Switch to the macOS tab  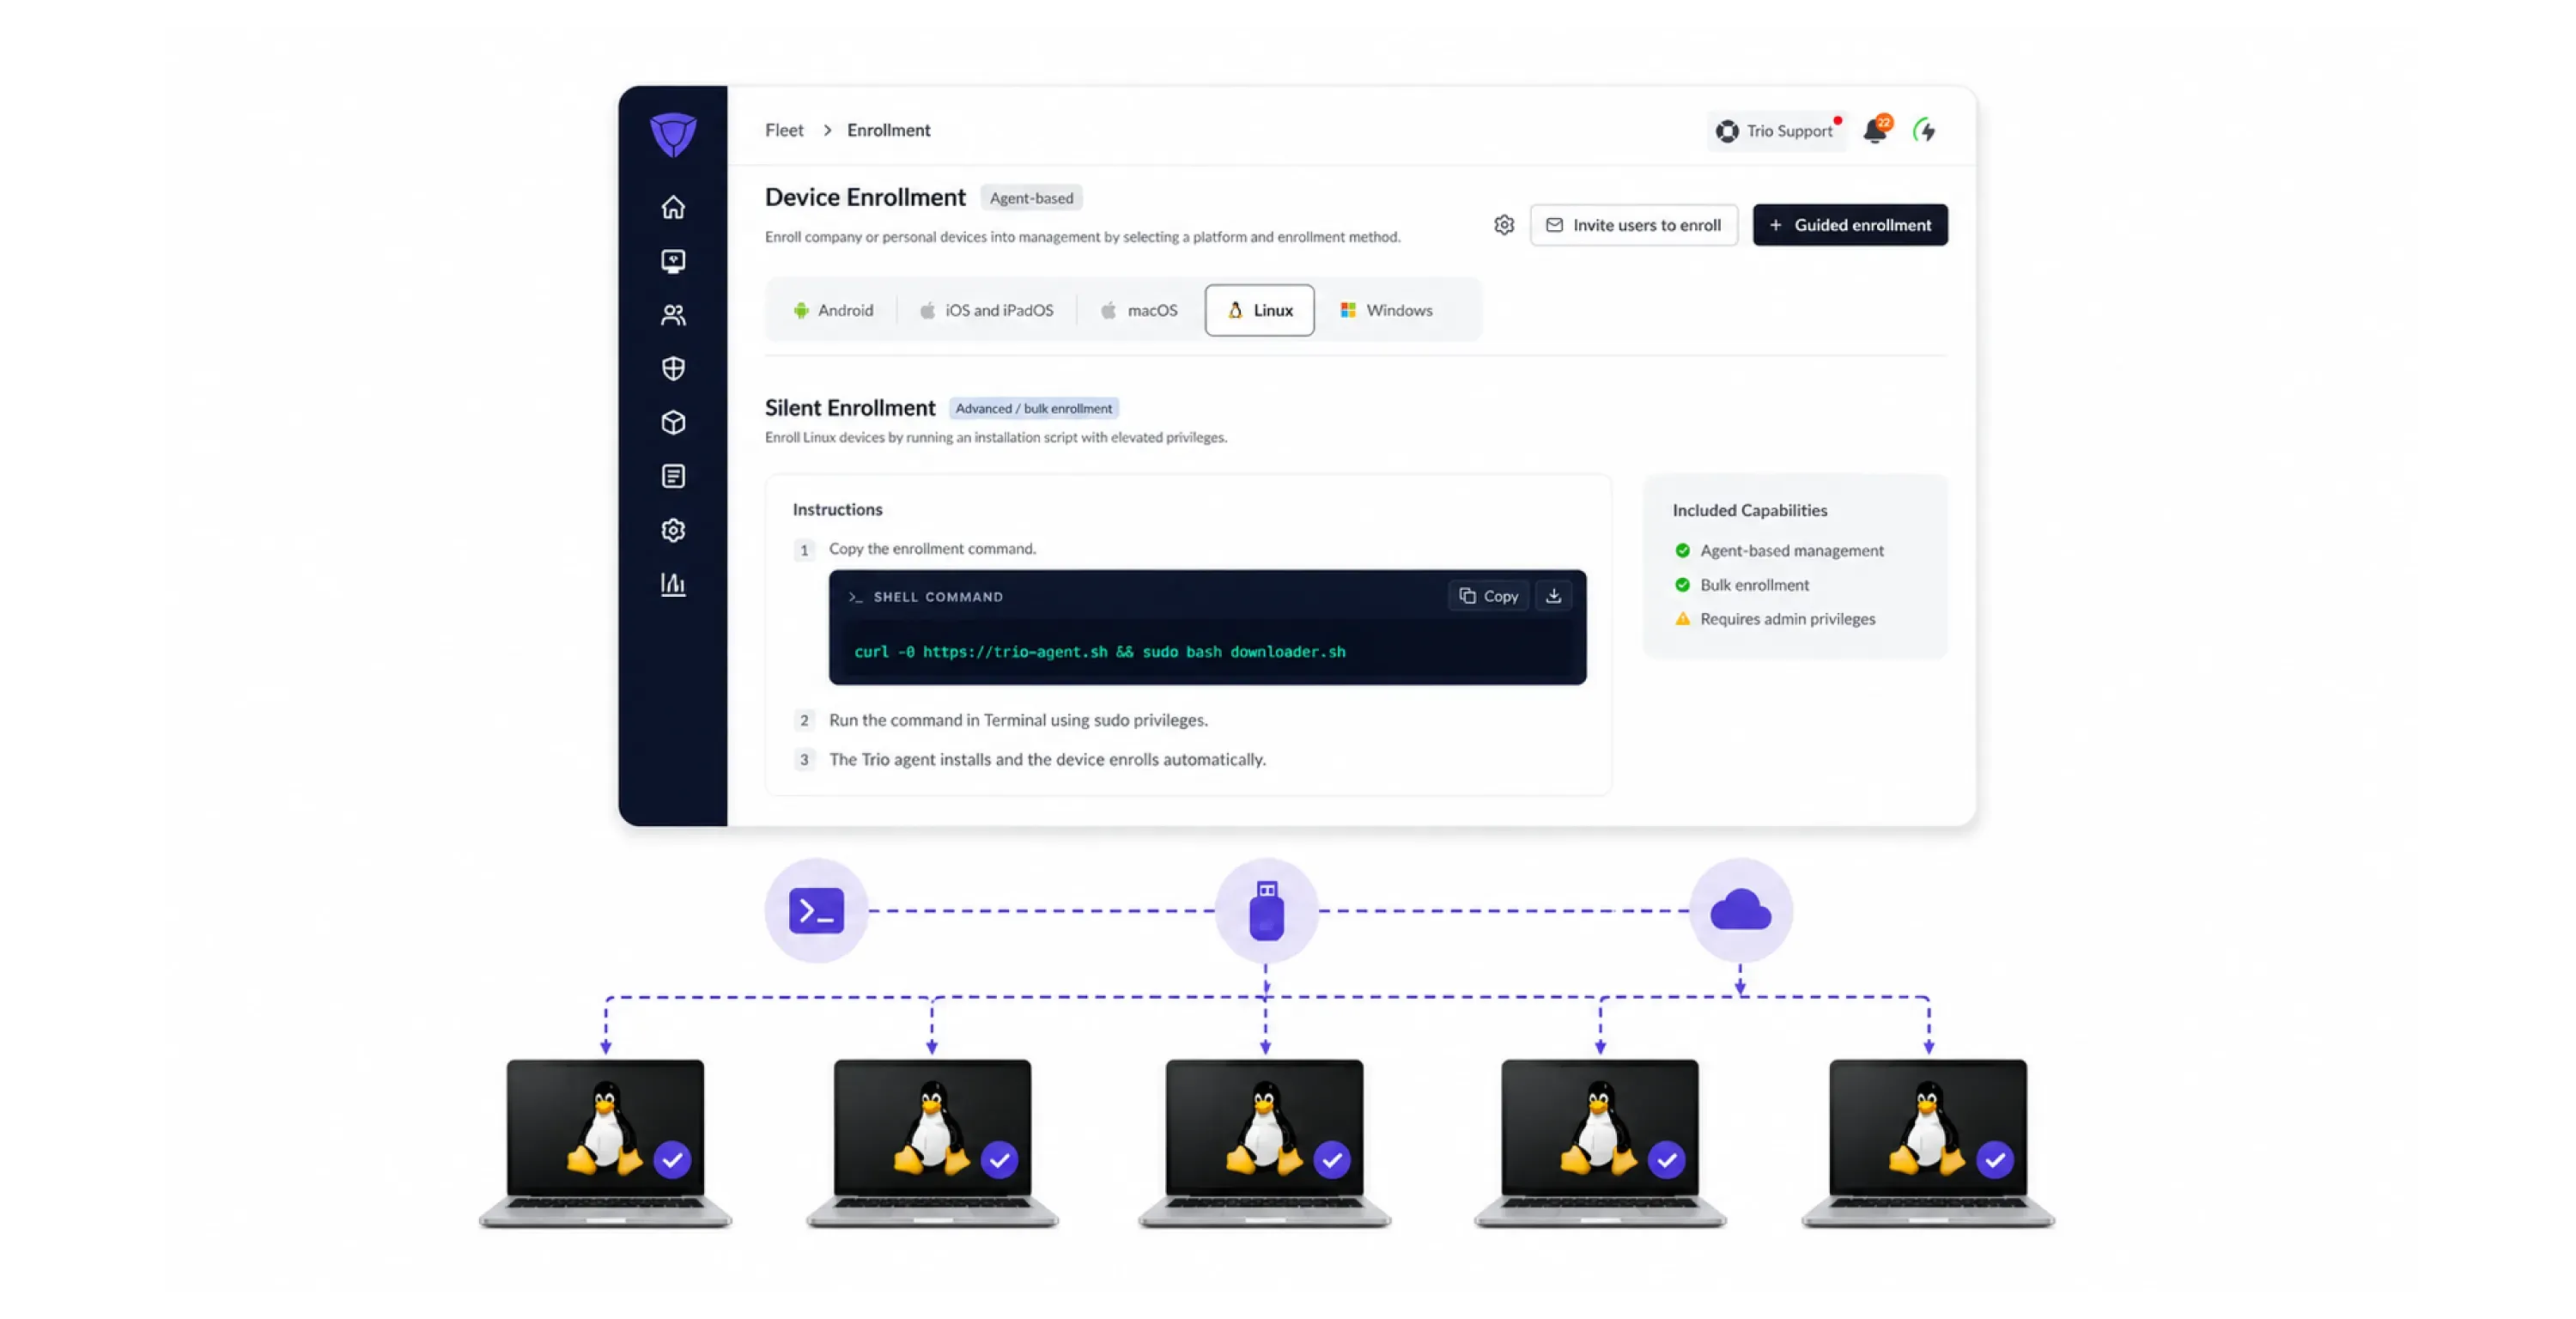pos(1139,310)
